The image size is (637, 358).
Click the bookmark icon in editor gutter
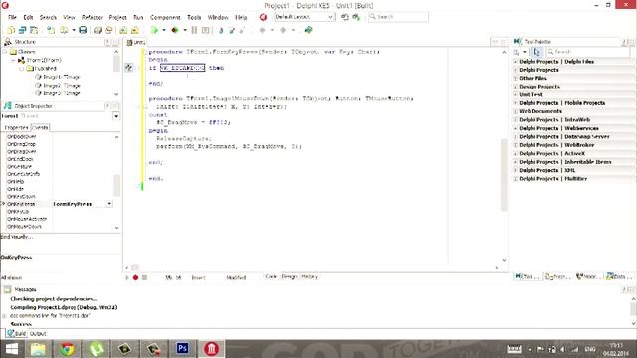(x=128, y=68)
